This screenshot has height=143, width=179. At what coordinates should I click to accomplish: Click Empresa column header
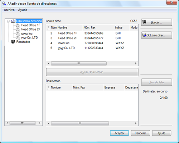[114, 87]
